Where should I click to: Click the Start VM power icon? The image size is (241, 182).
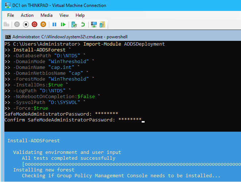17,24
